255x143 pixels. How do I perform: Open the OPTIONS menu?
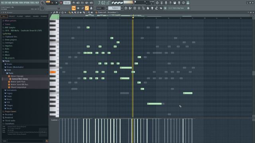pos(27,3)
